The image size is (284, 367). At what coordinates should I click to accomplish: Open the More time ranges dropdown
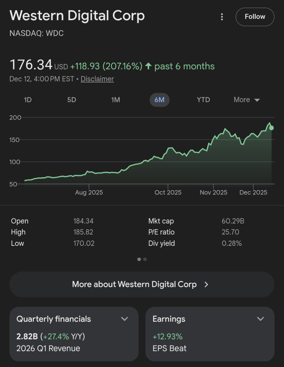pos(247,100)
